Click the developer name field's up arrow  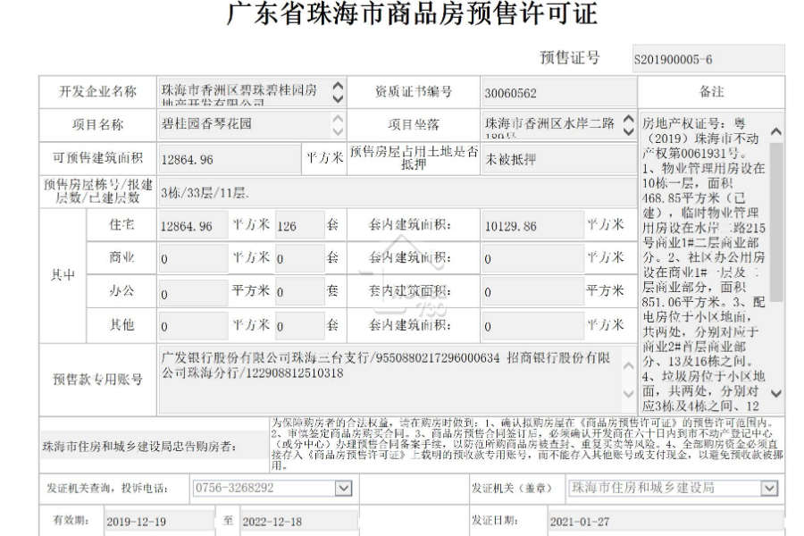pos(338,86)
